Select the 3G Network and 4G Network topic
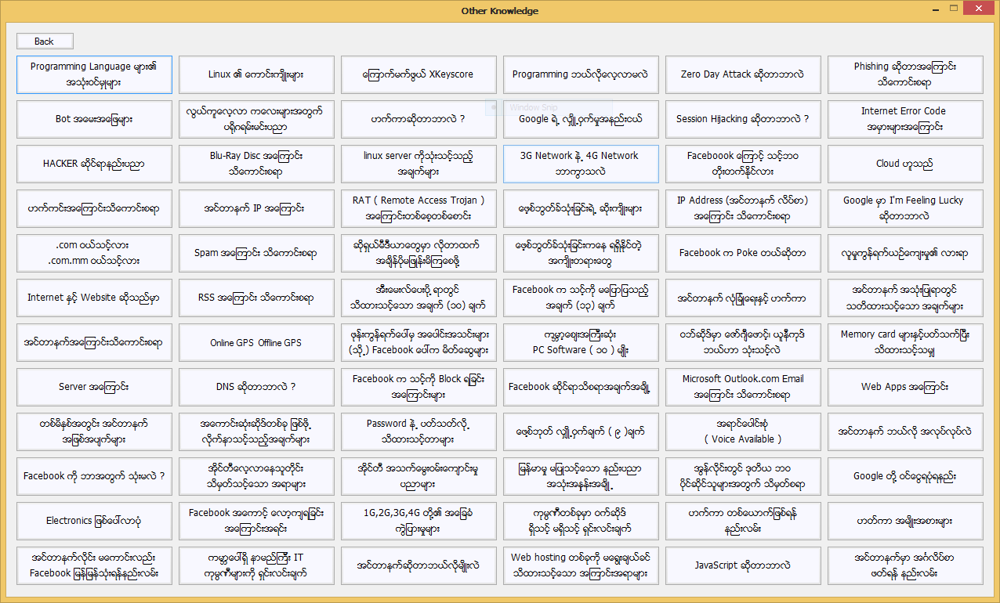 [581, 164]
